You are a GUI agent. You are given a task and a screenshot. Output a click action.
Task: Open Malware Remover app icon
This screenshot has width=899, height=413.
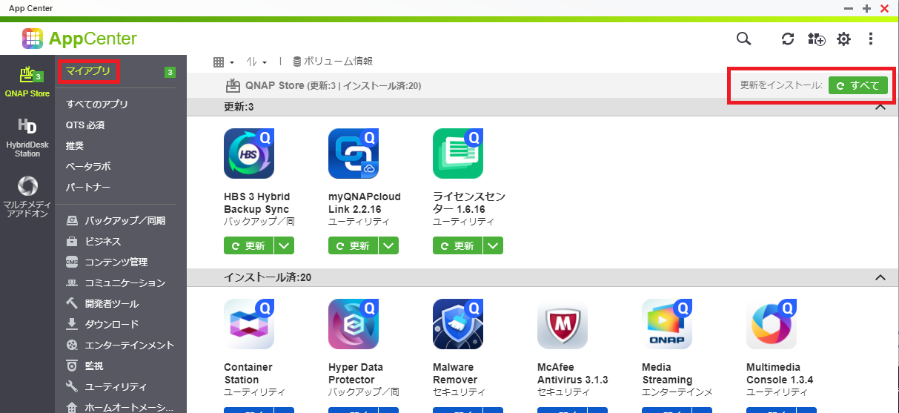[x=458, y=324]
